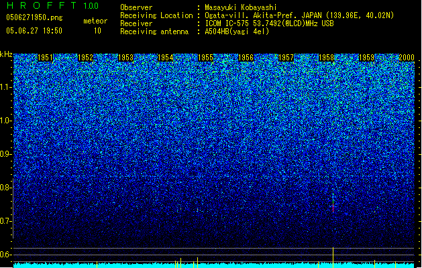Viewport: 422px width, 268px height.
Task: Click the 0.8 kHz axis label
Action: [6, 188]
